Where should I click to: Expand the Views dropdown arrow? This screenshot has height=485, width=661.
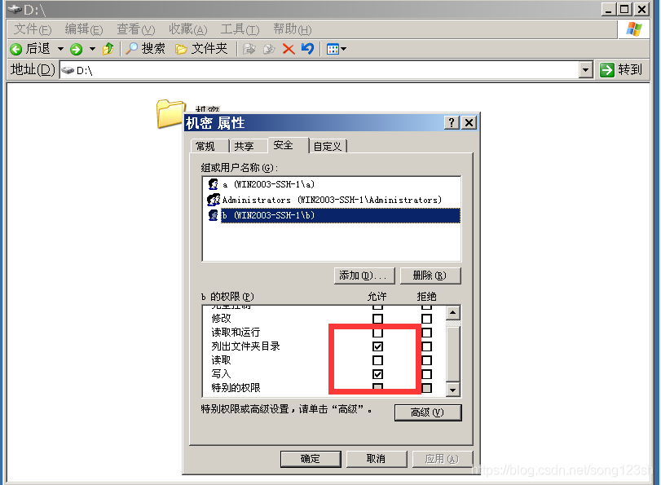344,50
